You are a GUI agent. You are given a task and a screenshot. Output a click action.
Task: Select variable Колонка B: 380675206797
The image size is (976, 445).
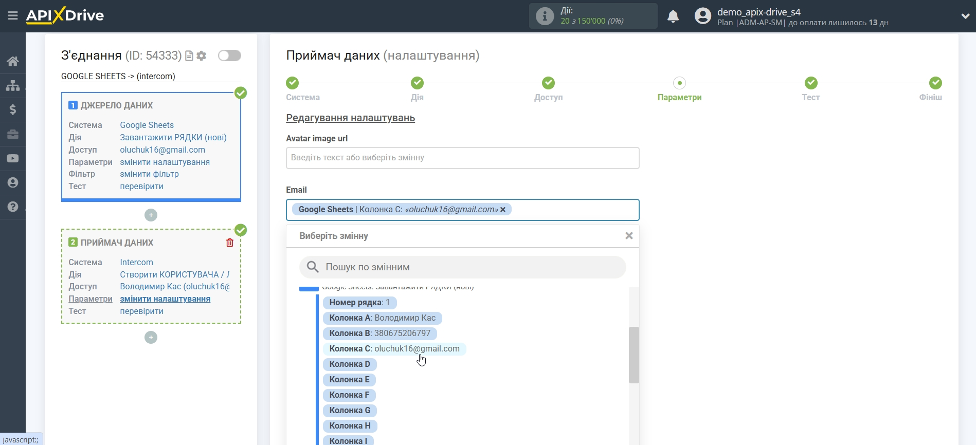[x=379, y=333]
